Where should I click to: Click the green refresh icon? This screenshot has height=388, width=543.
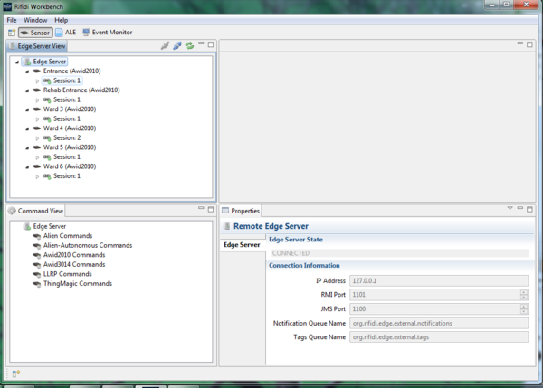click(x=189, y=45)
